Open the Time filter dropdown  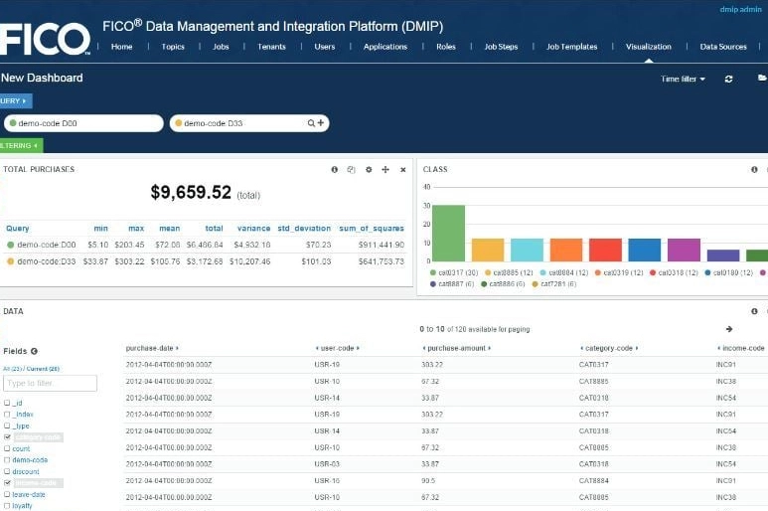[683, 79]
